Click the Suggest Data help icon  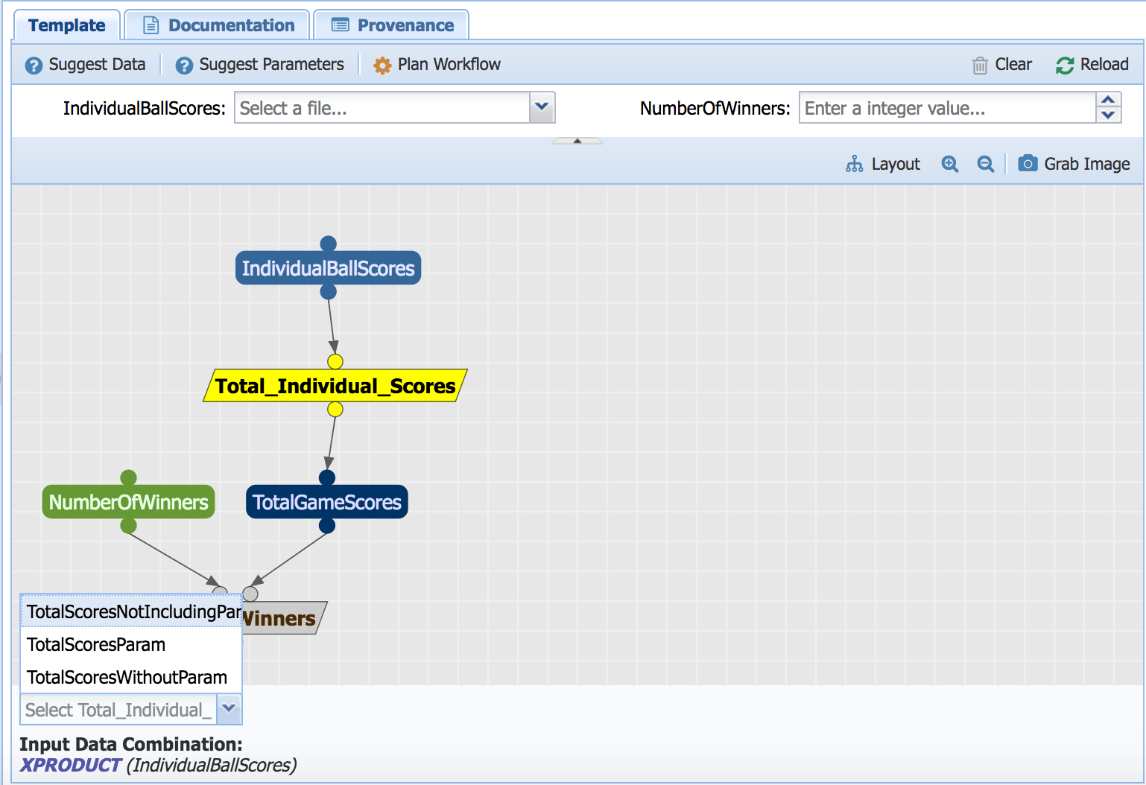34,66
